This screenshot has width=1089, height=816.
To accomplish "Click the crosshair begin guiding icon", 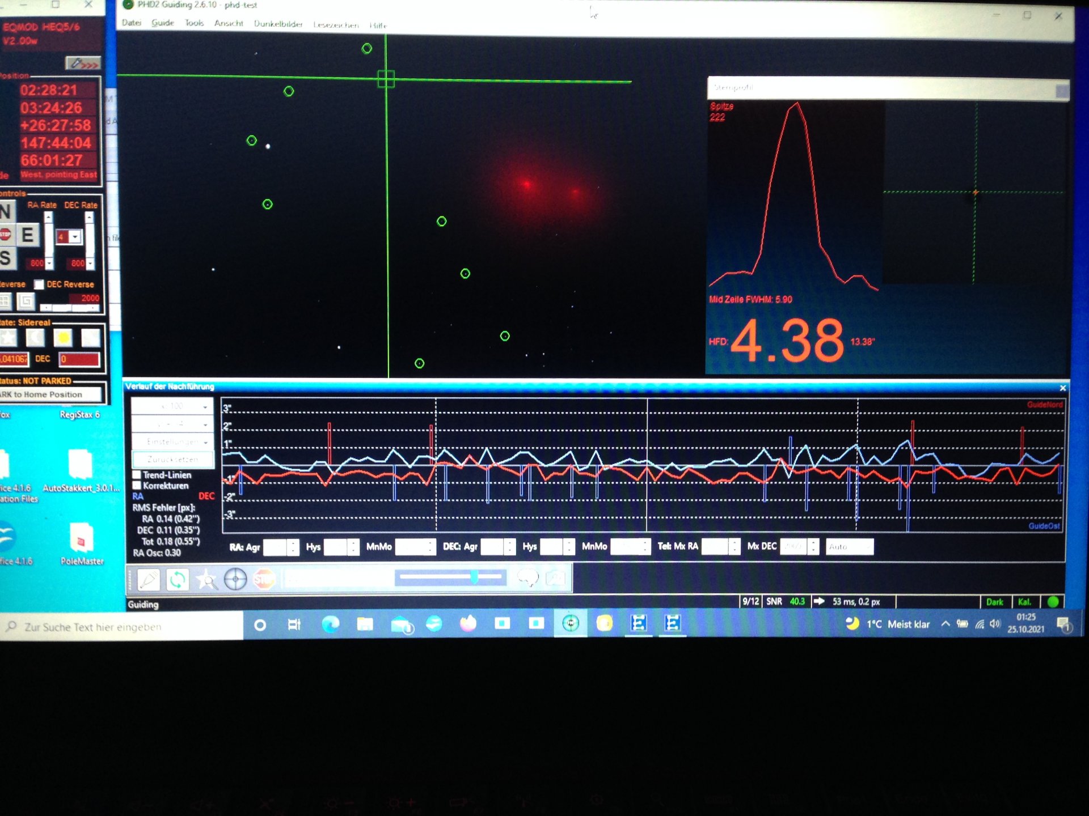I will coord(235,579).
